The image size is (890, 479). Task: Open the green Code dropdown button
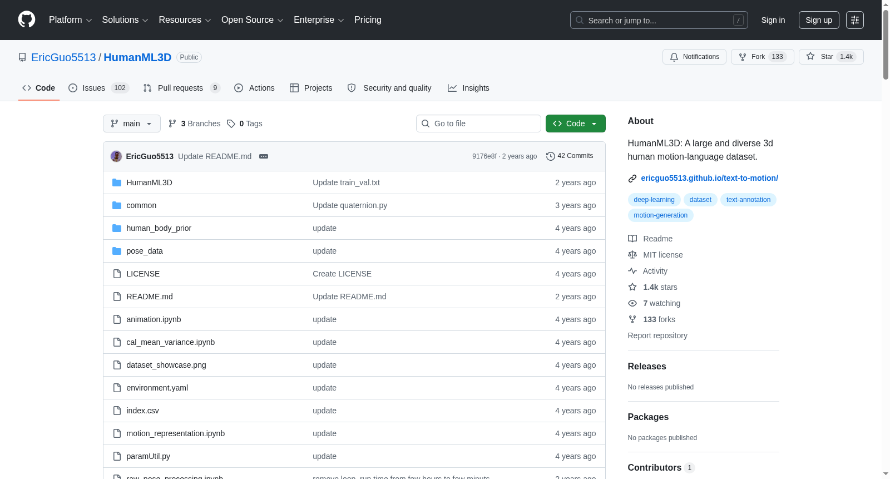point(575,124)
